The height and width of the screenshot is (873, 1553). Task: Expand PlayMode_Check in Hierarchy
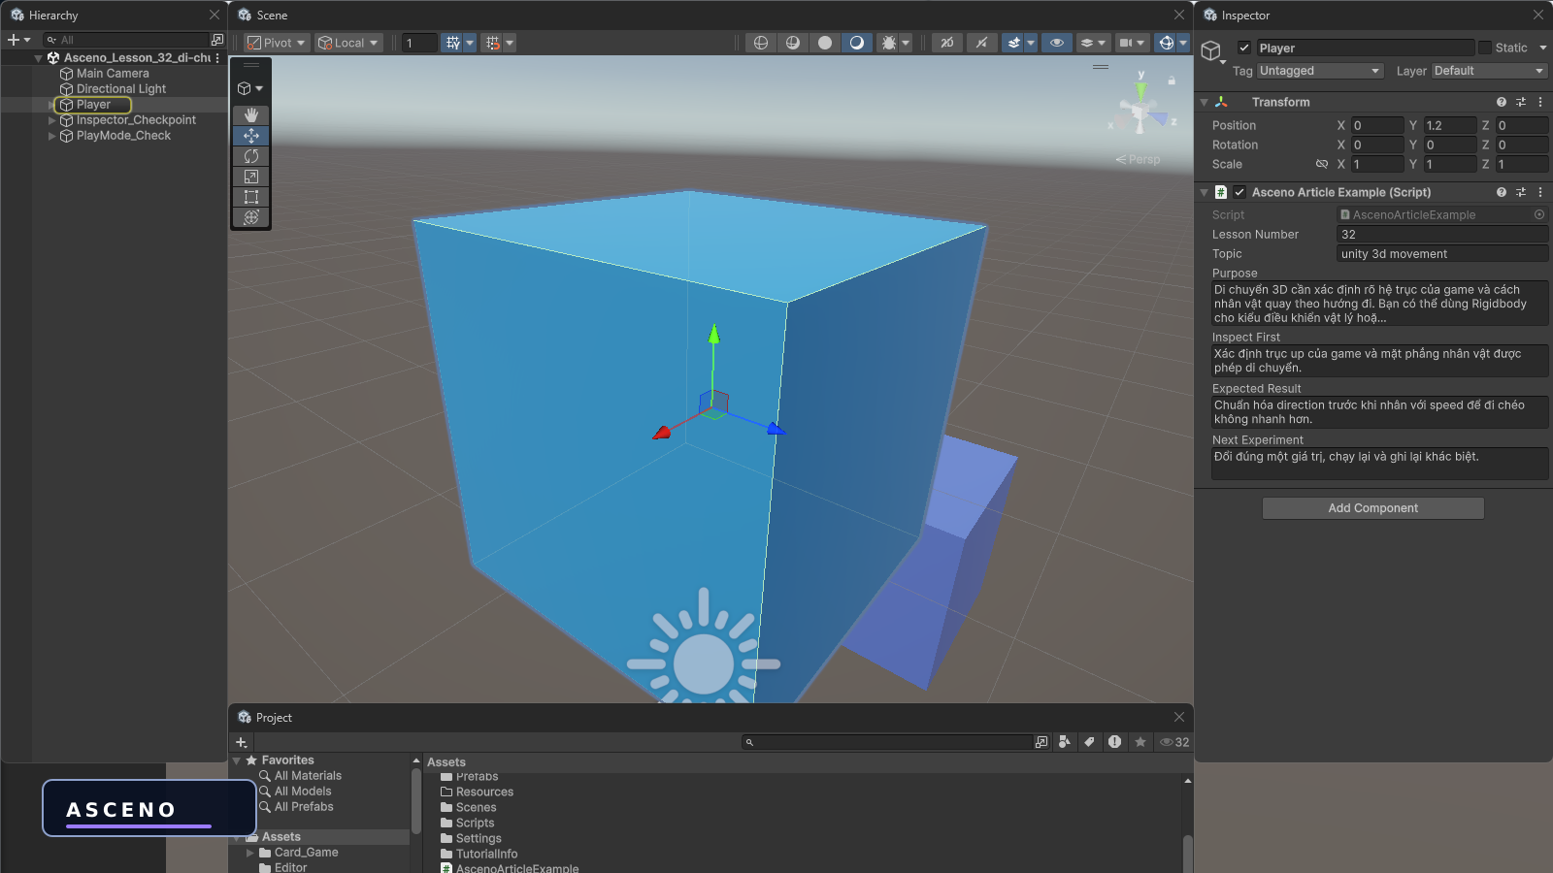click(x=51, y=136)
